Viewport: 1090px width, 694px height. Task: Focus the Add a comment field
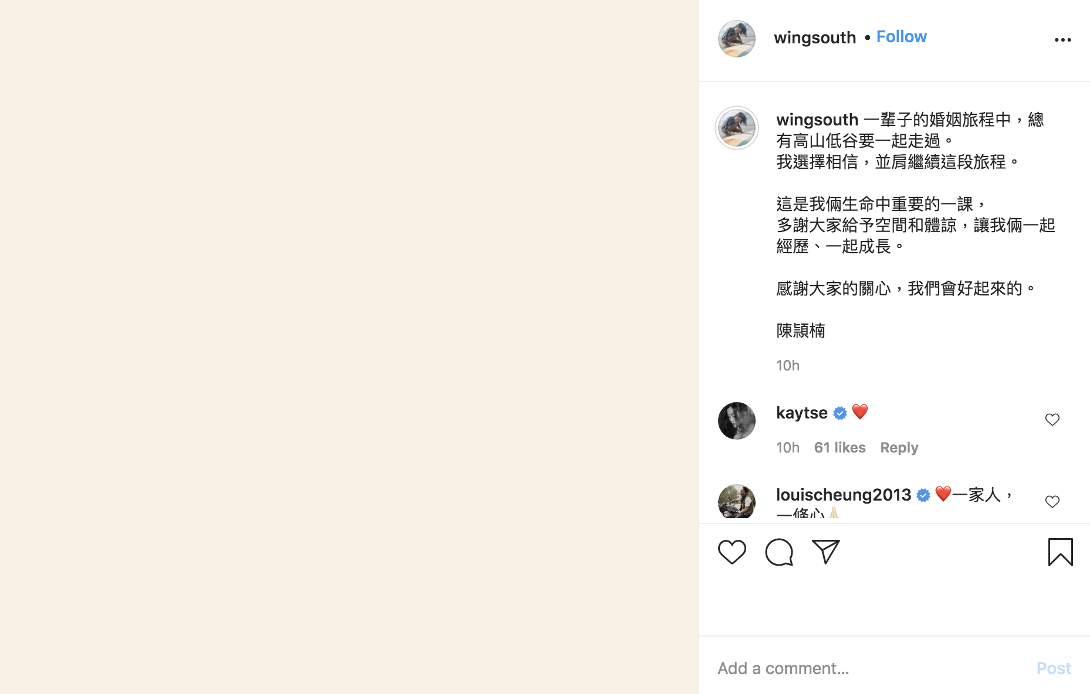pos(871,668)
